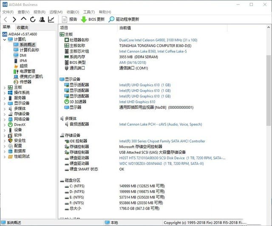
Task: Open the graph chart toolbar icon
Action: click(x=51, y=19)
